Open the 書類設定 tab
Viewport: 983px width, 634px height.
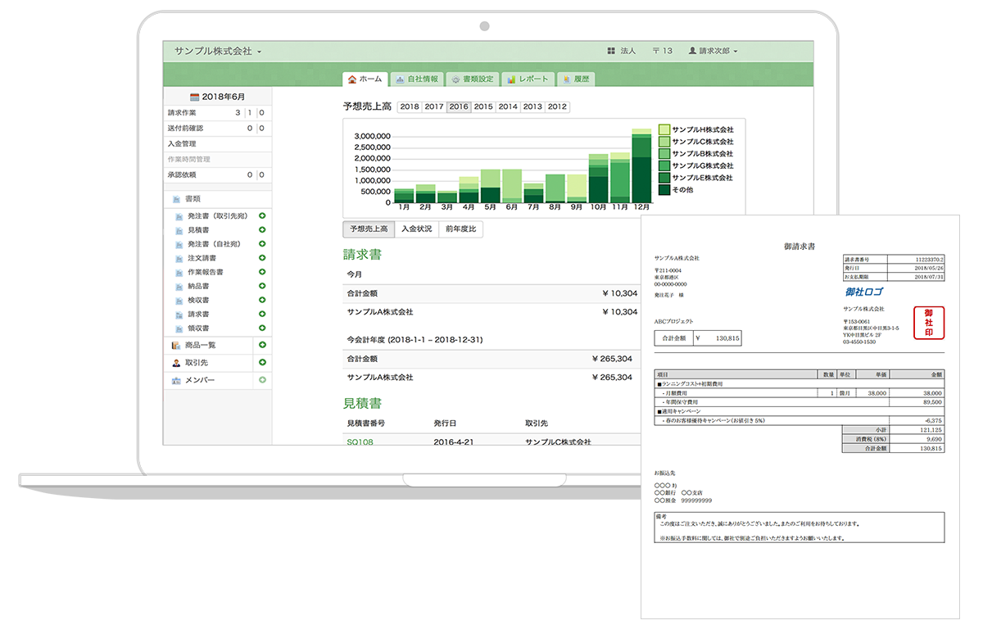473,79
